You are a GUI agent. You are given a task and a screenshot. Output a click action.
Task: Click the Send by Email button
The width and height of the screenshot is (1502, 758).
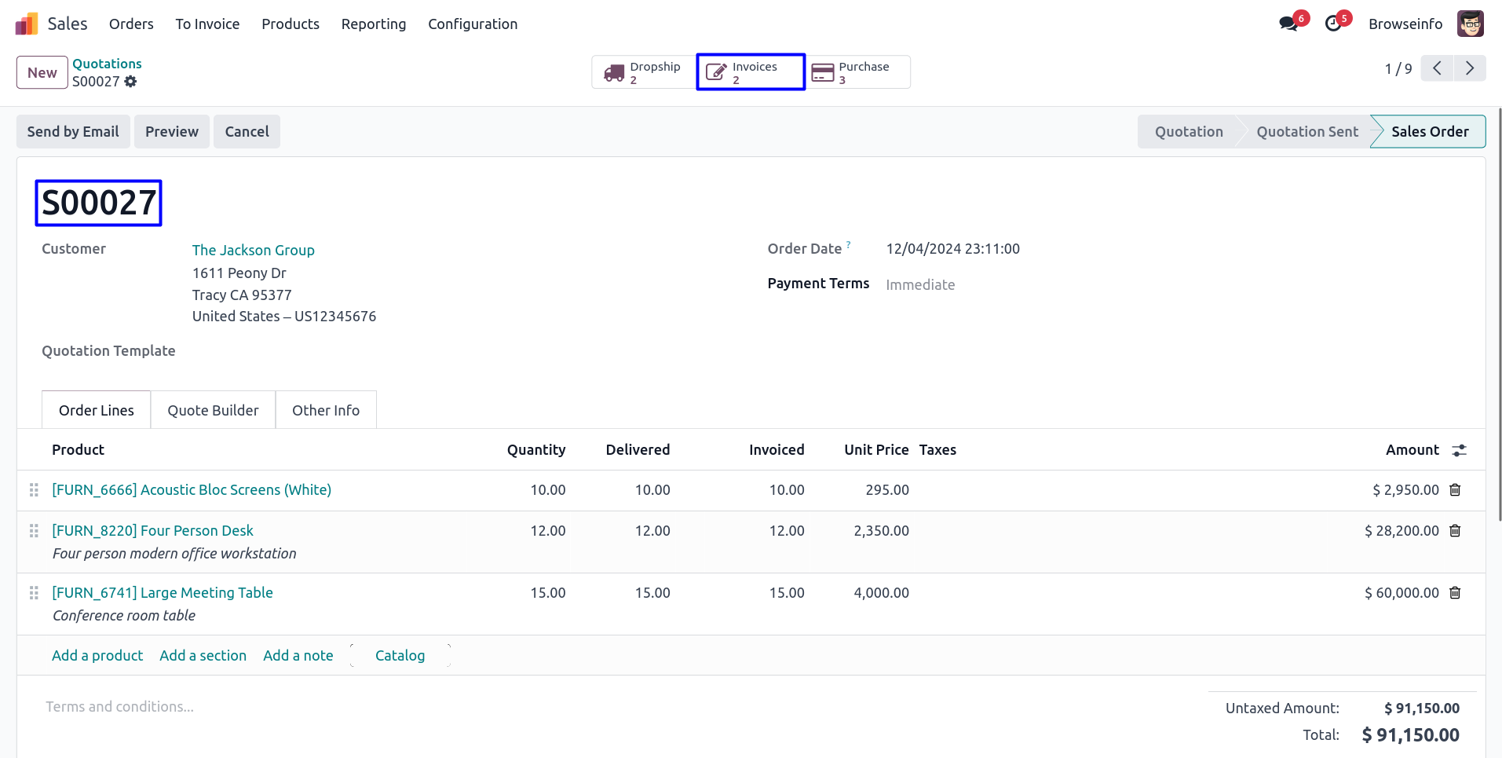(73, 132)
